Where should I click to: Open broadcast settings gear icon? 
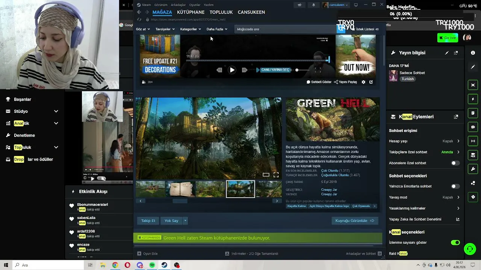point(363,82)
